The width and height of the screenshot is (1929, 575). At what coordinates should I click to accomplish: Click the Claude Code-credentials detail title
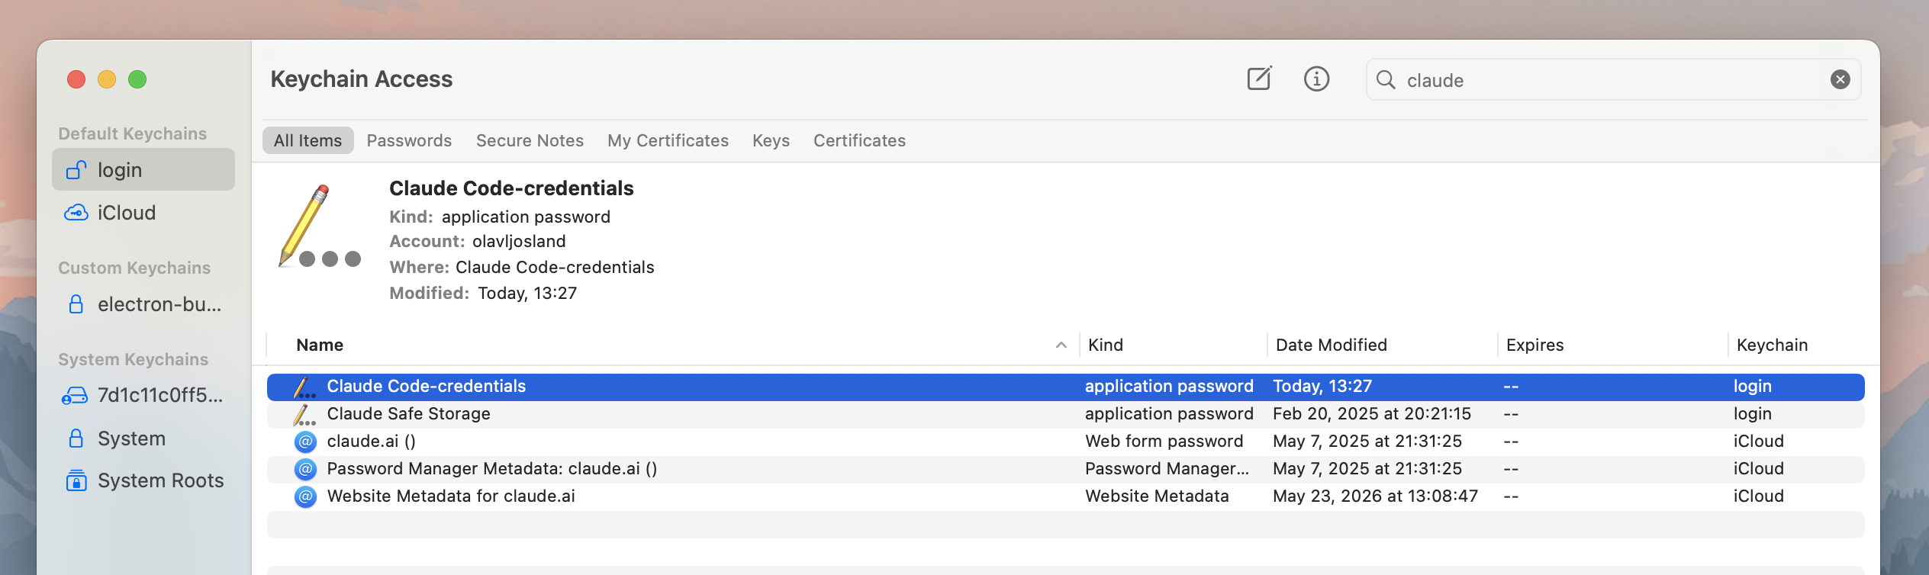[511, 188]
